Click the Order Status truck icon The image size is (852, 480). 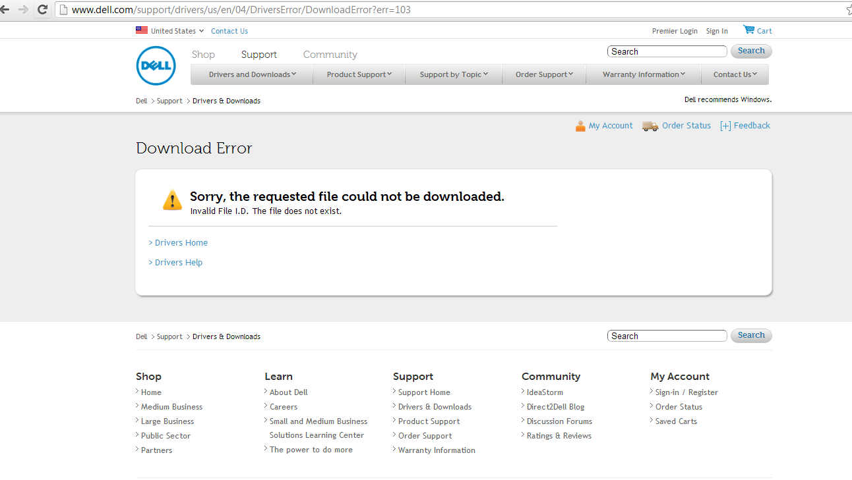tap(650, 126)
